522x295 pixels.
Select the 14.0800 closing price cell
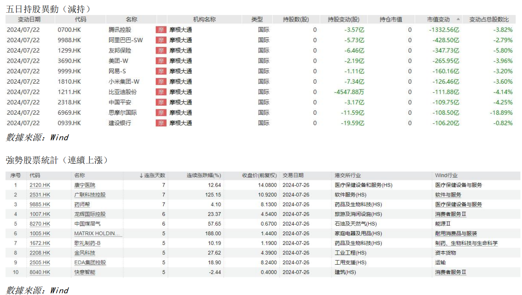click(267, 185)
